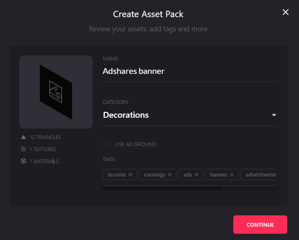This screenshot has width=299, height=240.
Task: Click the earnings tag label
Action: tap(155, 175)
